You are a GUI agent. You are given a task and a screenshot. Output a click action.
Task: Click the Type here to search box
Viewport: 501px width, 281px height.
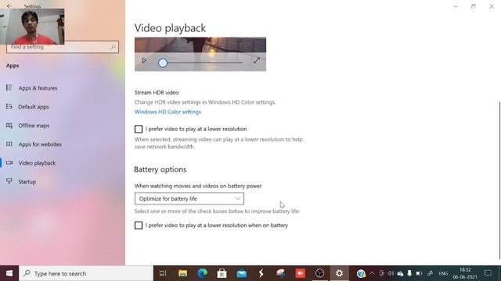coord(86,273)
